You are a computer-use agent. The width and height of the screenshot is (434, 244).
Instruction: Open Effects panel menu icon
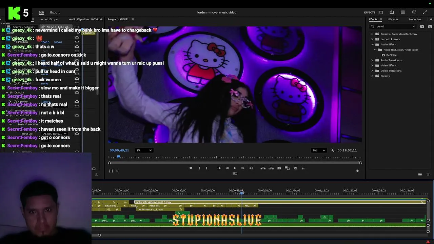pos(381,19)
